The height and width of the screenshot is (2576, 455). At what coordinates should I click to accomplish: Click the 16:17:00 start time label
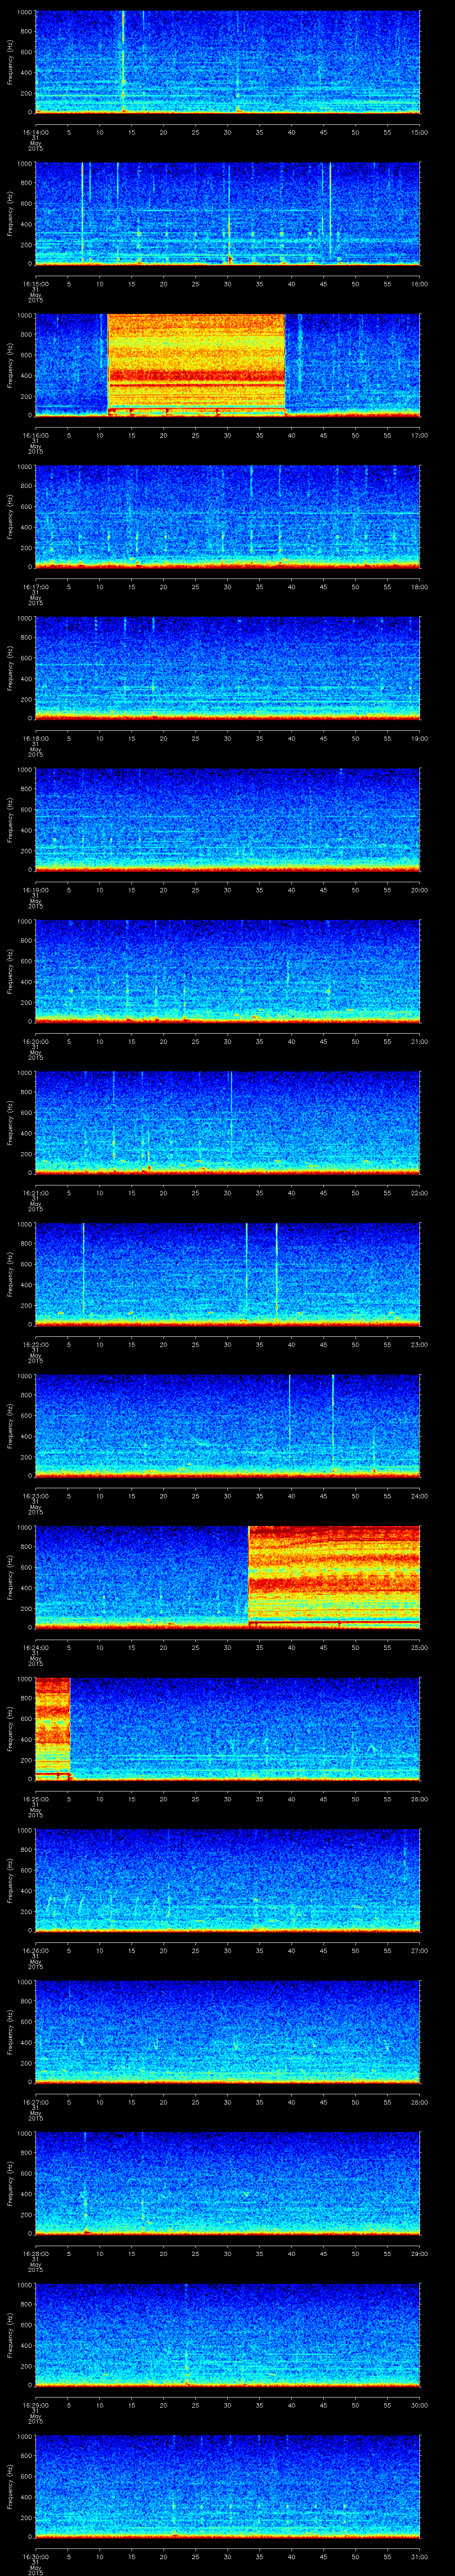[35, 586]
